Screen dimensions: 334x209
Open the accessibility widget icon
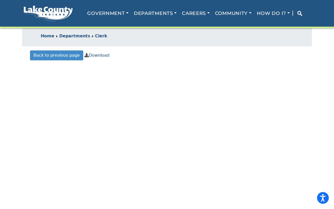pos(323,198)
